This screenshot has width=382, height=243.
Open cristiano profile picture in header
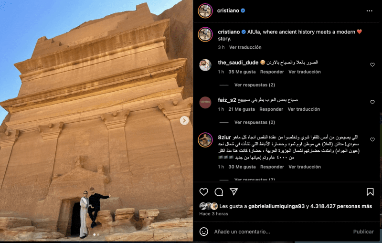205,11
